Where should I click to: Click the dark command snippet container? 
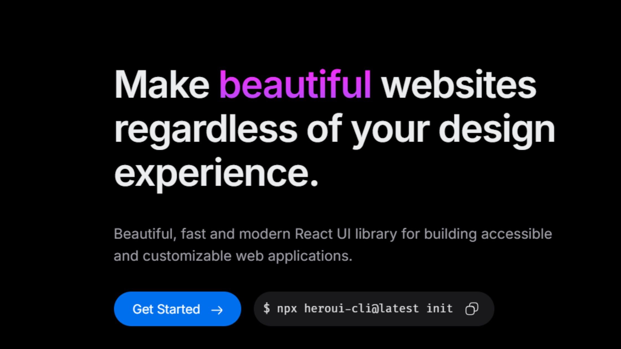[374, 309]
